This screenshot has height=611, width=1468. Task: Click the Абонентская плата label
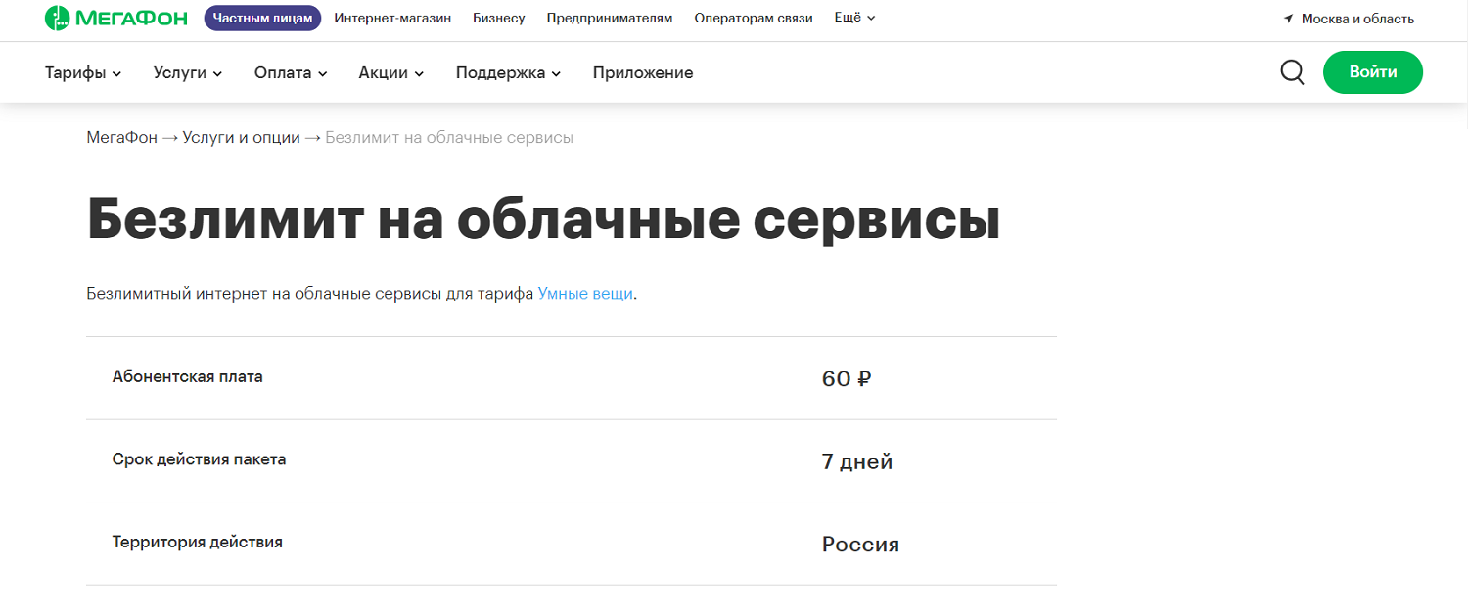188,376
